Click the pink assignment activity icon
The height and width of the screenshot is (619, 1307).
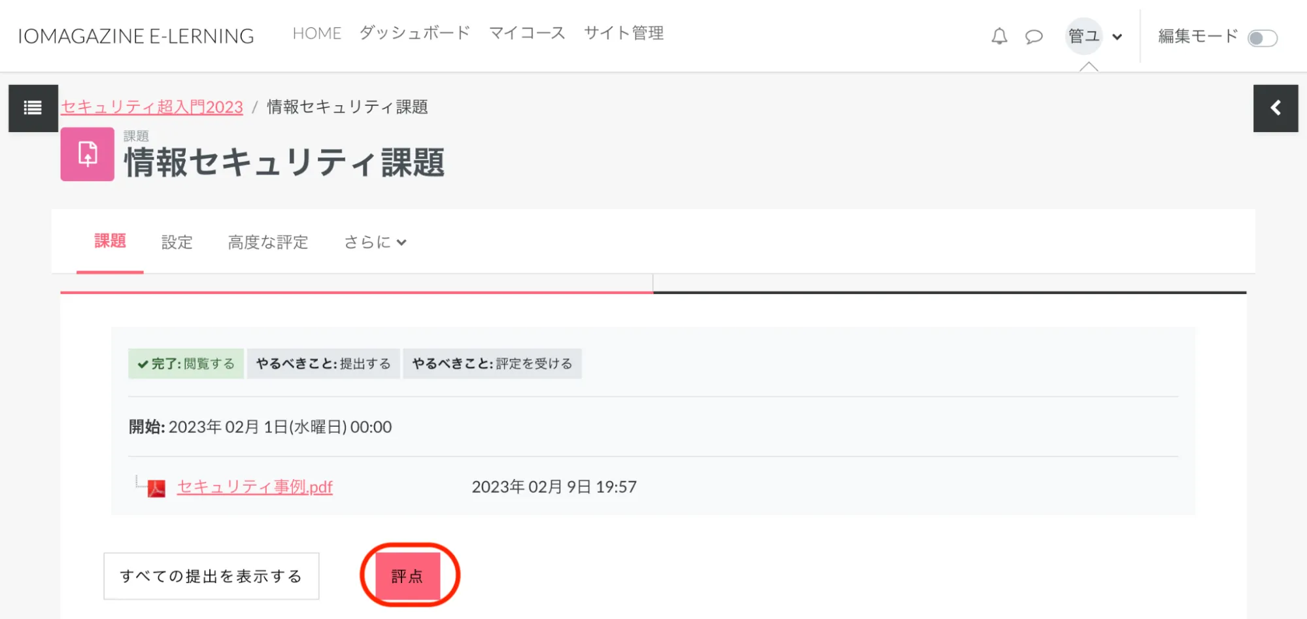88,154
